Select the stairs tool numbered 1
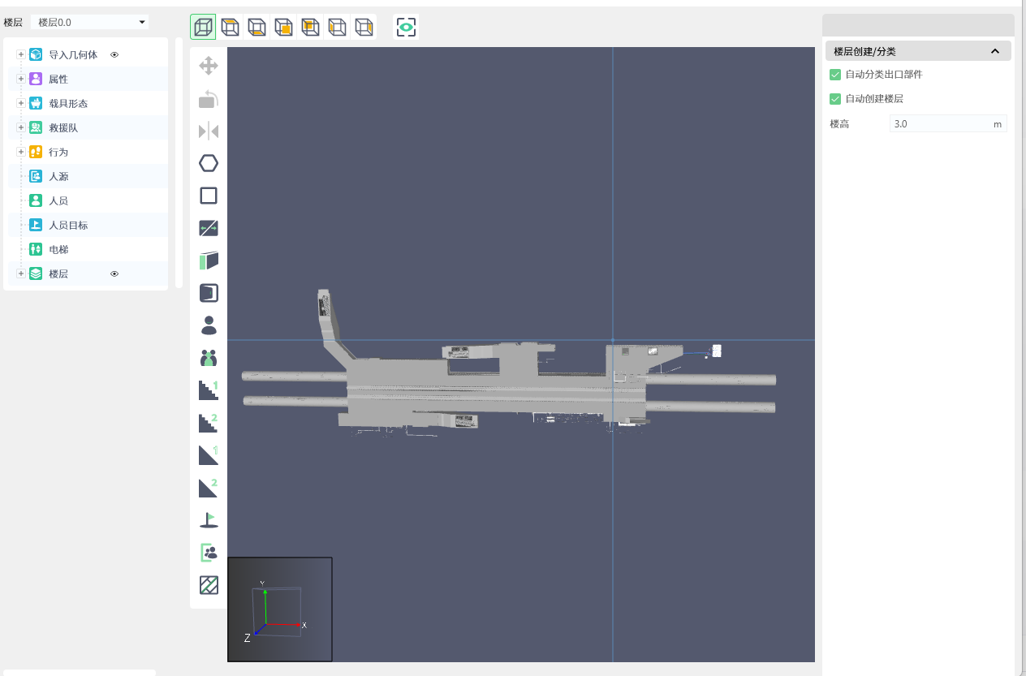The height and width of the screenshot is (676, 1026). tap(209, 390)
